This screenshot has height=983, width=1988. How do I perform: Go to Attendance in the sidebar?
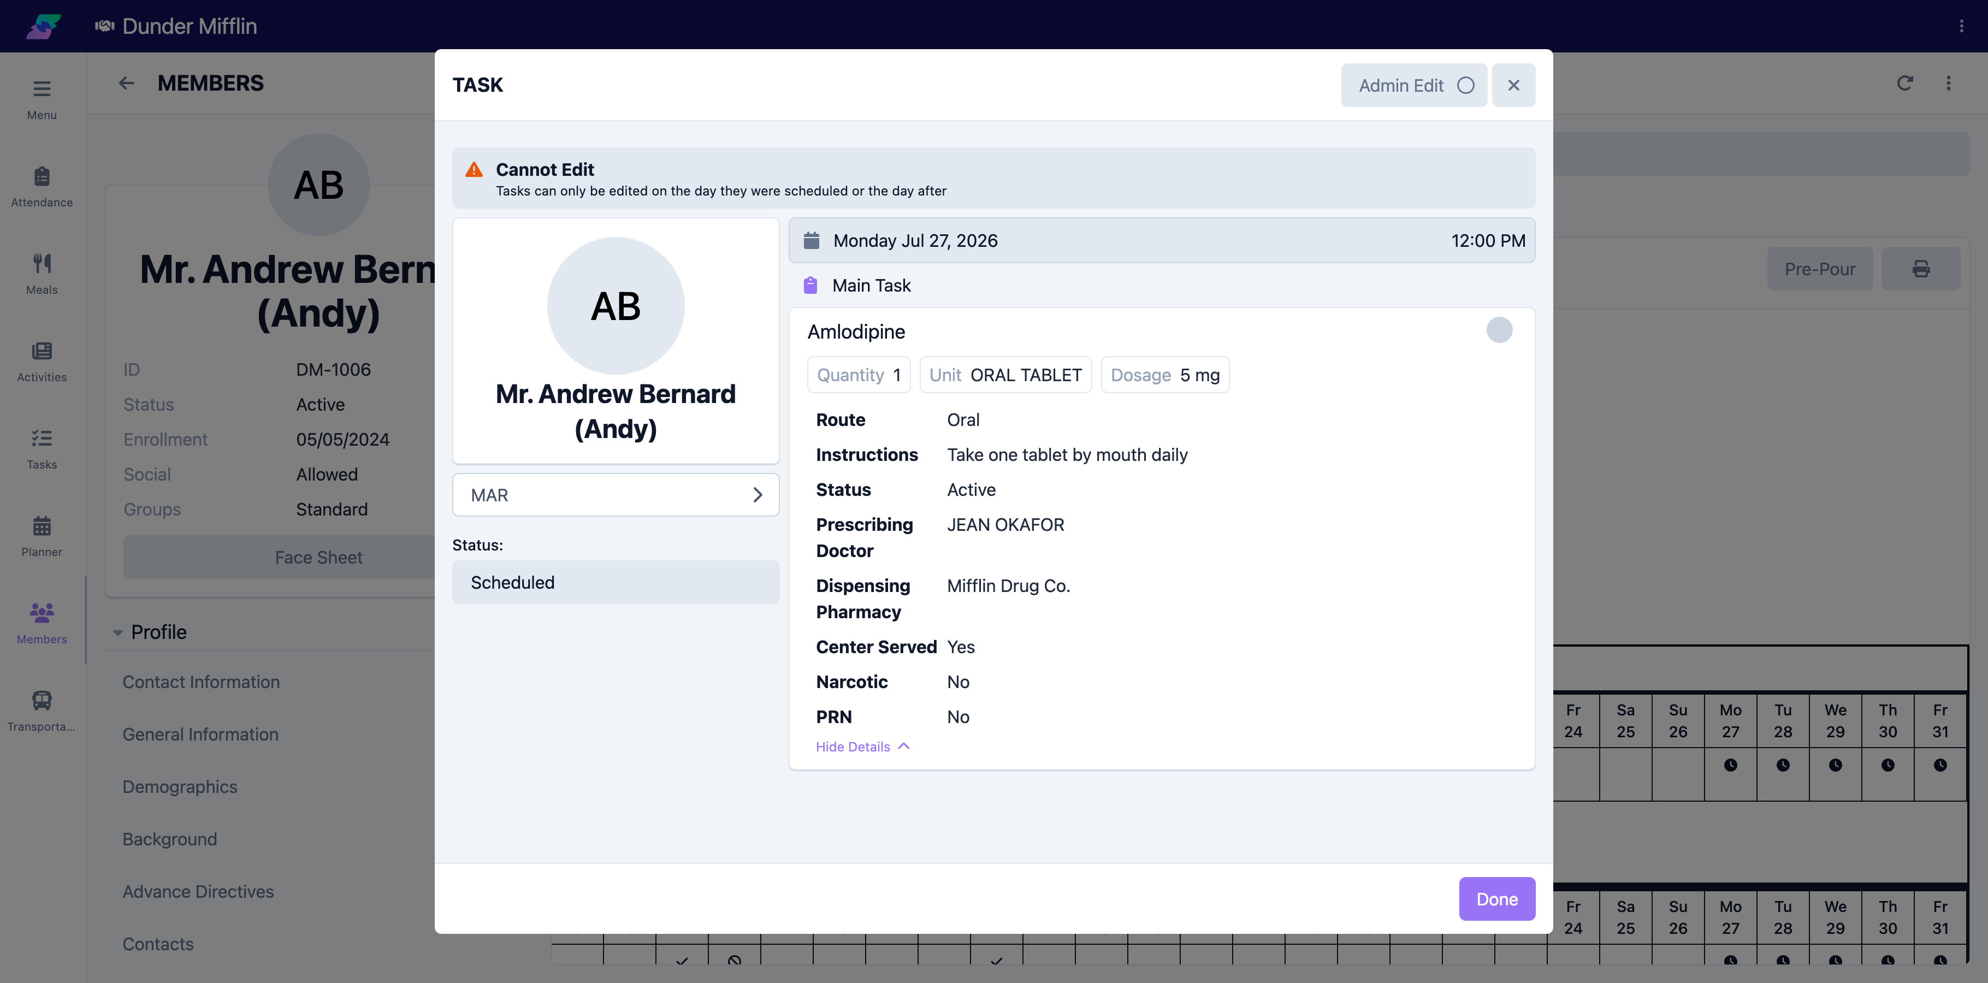[x=42, y=187]
